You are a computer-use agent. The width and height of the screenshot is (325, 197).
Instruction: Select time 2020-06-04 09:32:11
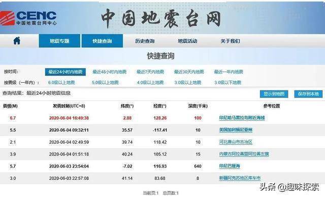tap(69, 130)
